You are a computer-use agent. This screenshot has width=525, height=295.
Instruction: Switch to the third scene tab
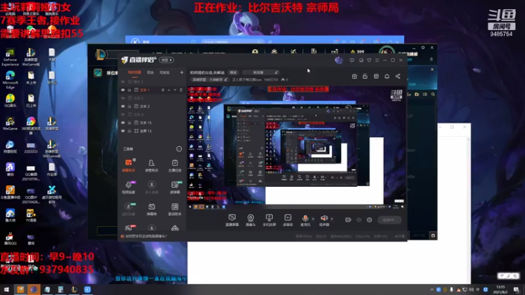tap(164, 72)
